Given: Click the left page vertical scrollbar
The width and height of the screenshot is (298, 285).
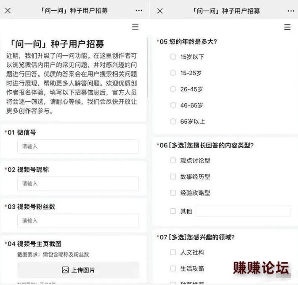Looking at the screenshot, I should pos(147,68).
